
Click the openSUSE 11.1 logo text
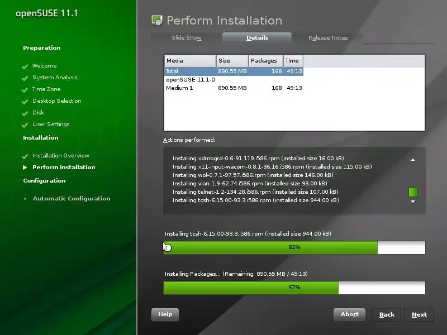click(x=47, y=13)
